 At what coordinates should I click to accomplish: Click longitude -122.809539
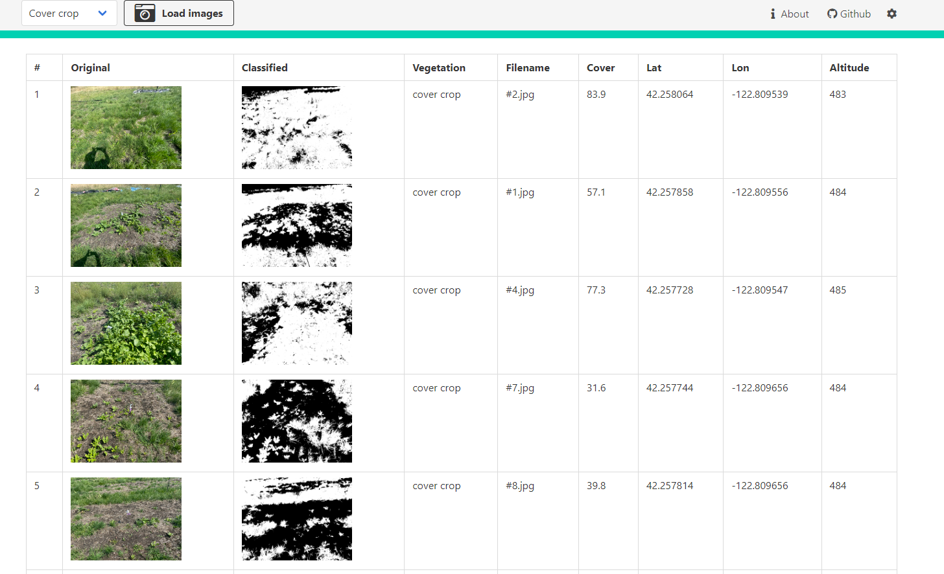tap(760, 95)
